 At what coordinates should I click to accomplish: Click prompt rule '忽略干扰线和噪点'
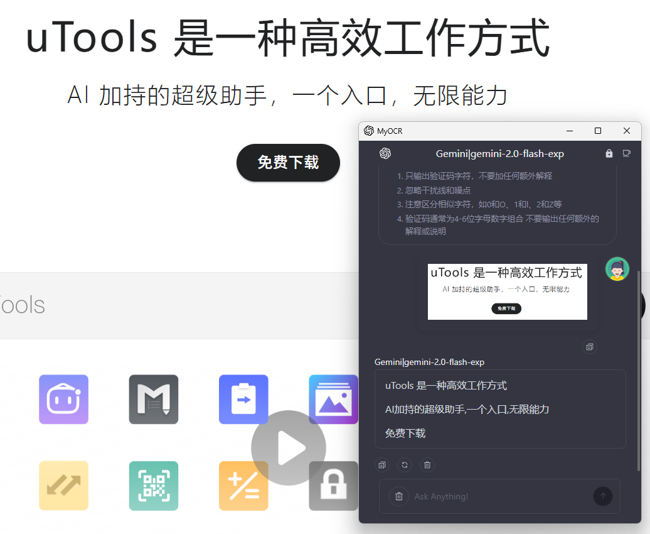(438, 190)
